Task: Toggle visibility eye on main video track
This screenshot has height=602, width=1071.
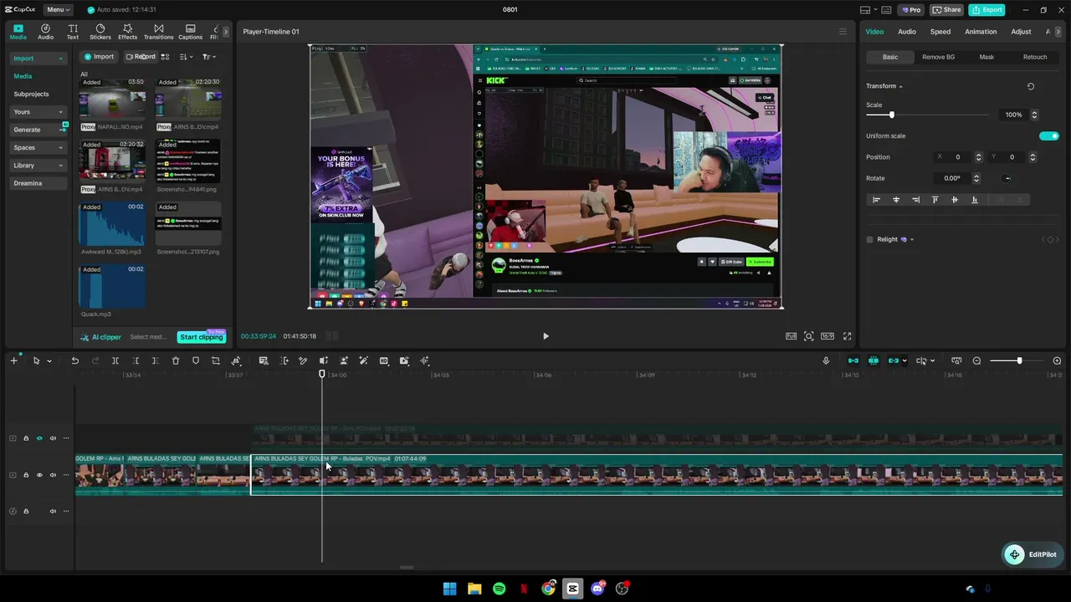Action: pos(39,475)
